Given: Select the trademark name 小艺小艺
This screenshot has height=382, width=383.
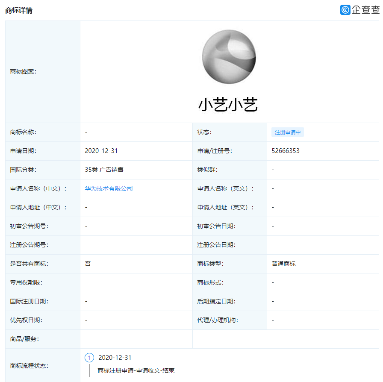Looking at the screenshot, I should coord(229,105).
